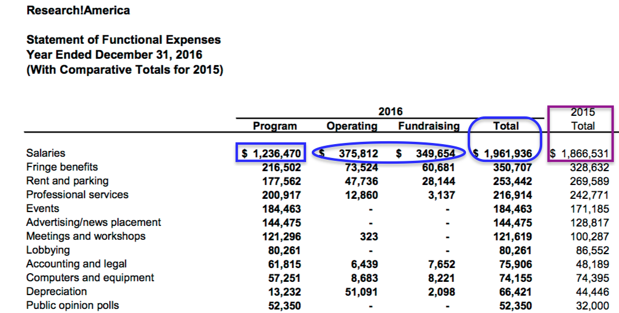Image resolution: width=619 pixels, height=313 pixels.
Task: Select the Accounting and legal fundraising value 7,652
Action: [441, 264]
